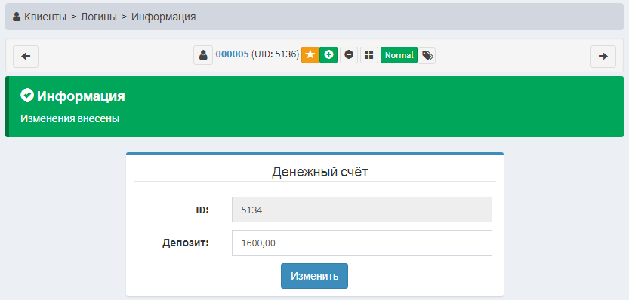Submit changes with Изменить button

click(314, 276)
